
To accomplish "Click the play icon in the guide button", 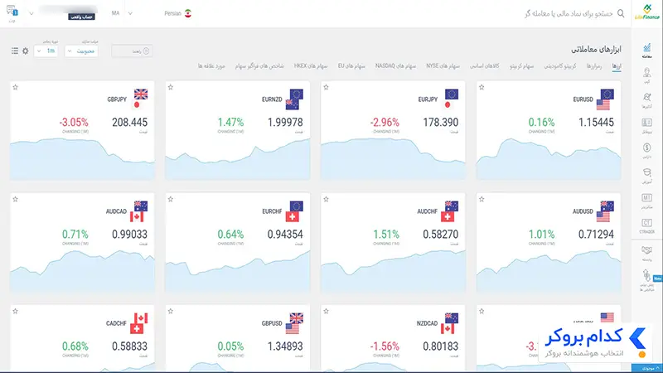I will click(146, 51).
